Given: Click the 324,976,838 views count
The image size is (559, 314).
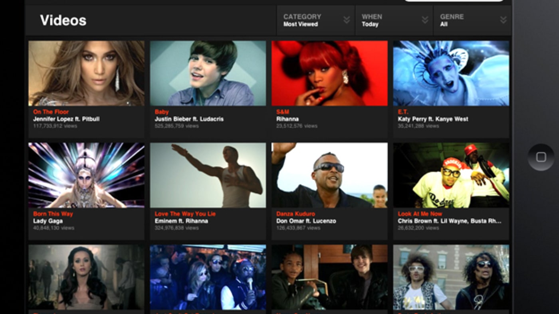Looking at the screenshot, I should [176, 228].
